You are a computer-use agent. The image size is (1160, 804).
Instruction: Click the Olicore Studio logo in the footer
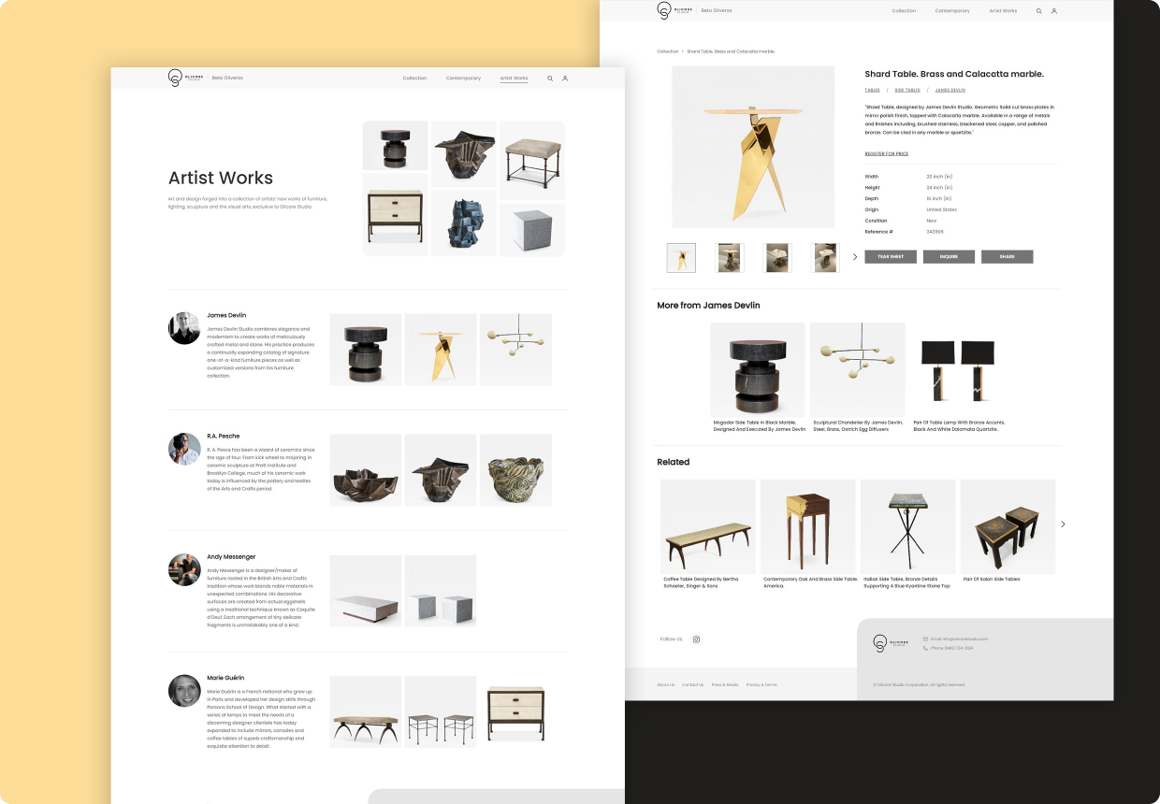pyautogui.click(x=890, y=643)
